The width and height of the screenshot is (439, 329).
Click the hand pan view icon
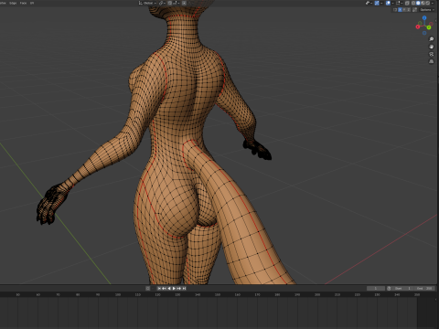pyautogui.click(x=432, y=47)
